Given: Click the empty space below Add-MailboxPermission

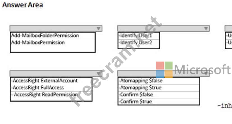Looking at the screenshot, I should coord(53,49).
